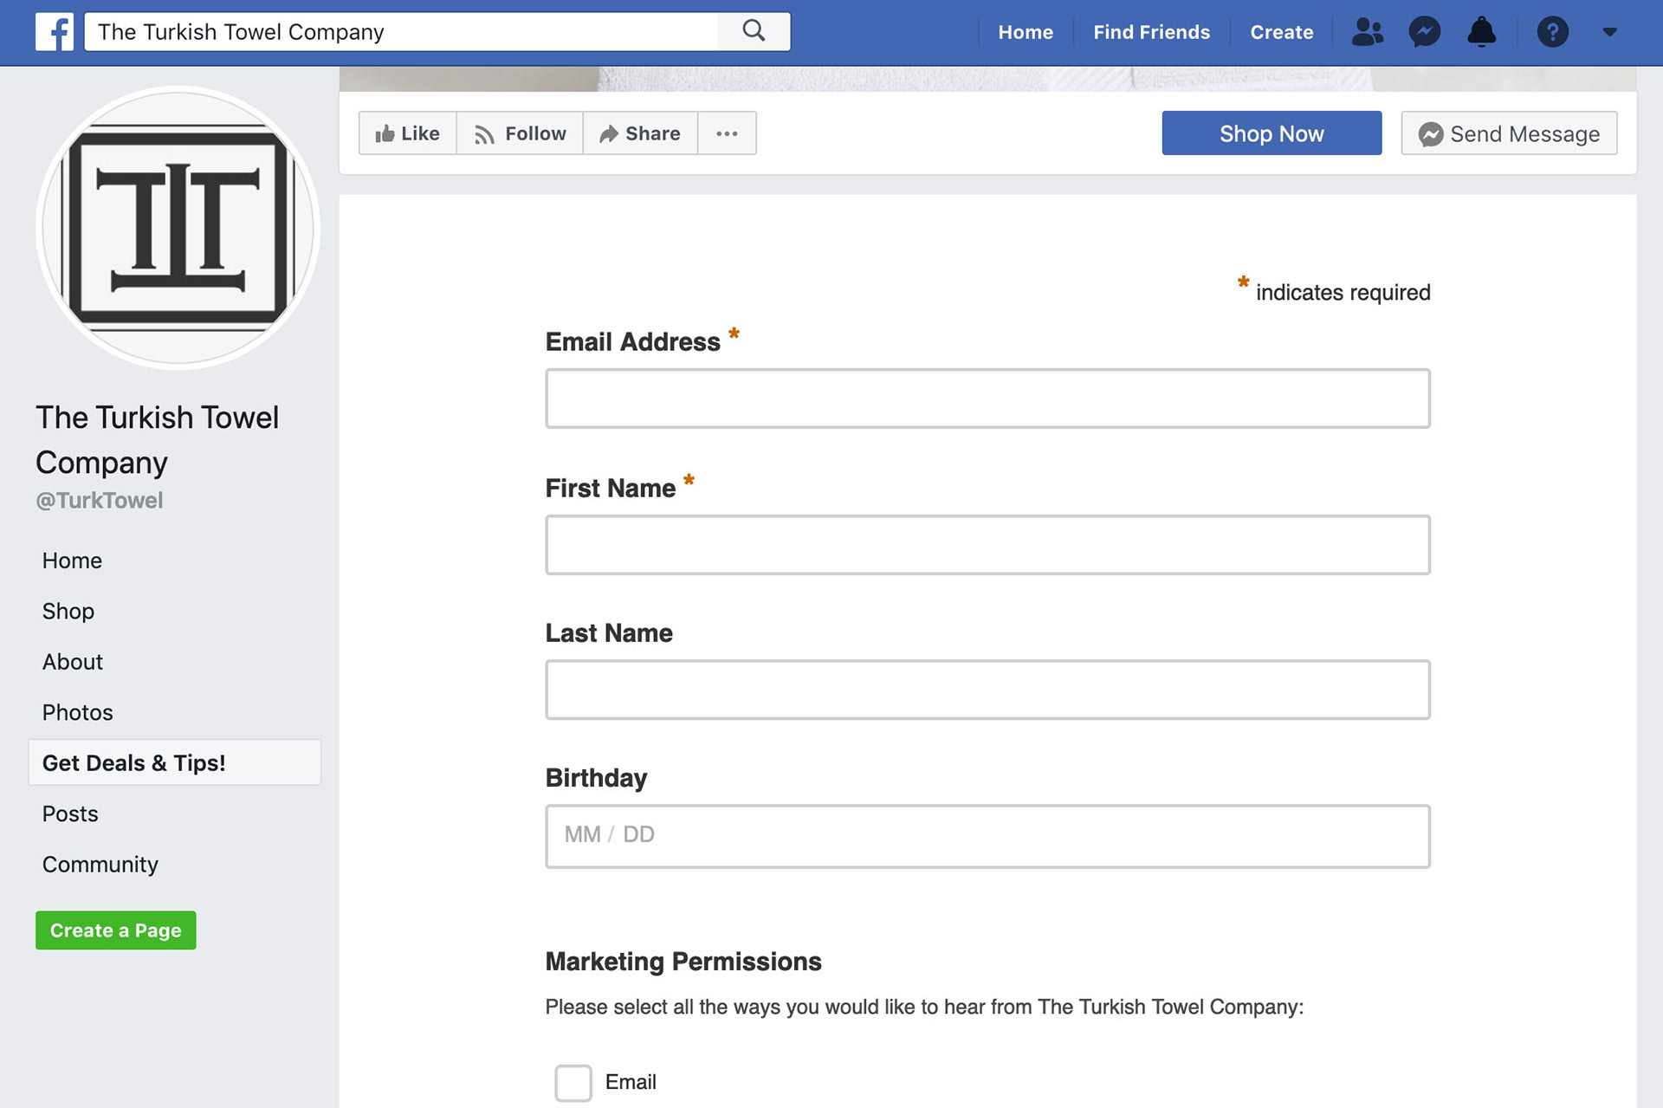Follow the page

pos(520,133)
